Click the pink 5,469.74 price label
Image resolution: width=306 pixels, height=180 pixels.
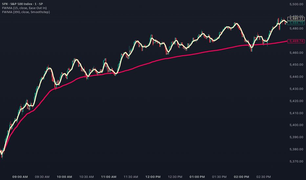[296, 41]
